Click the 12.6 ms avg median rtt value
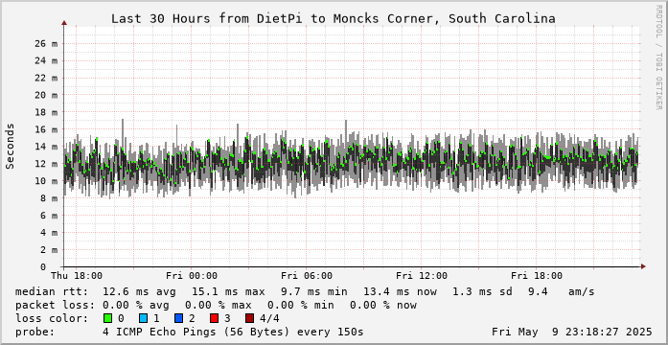This screenshot has width=668, height=345. pyautogui.click(x=136, y=291)
